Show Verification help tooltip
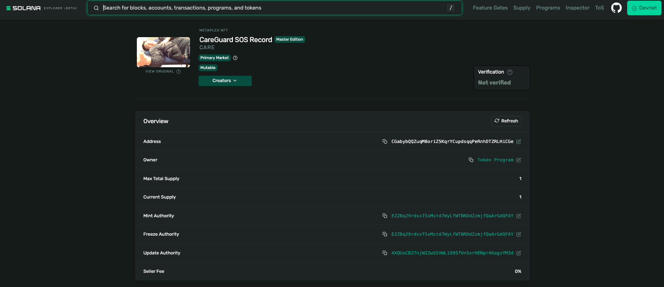 [510, 72]
